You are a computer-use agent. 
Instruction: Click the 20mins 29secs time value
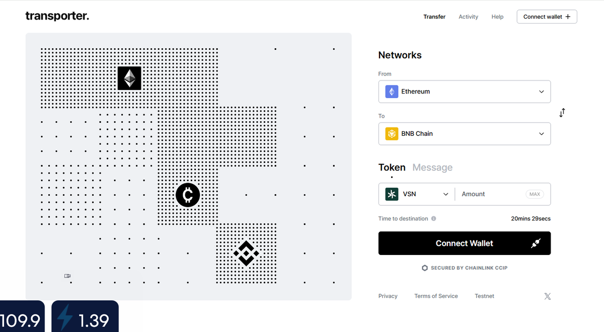[x=531, y=219]
